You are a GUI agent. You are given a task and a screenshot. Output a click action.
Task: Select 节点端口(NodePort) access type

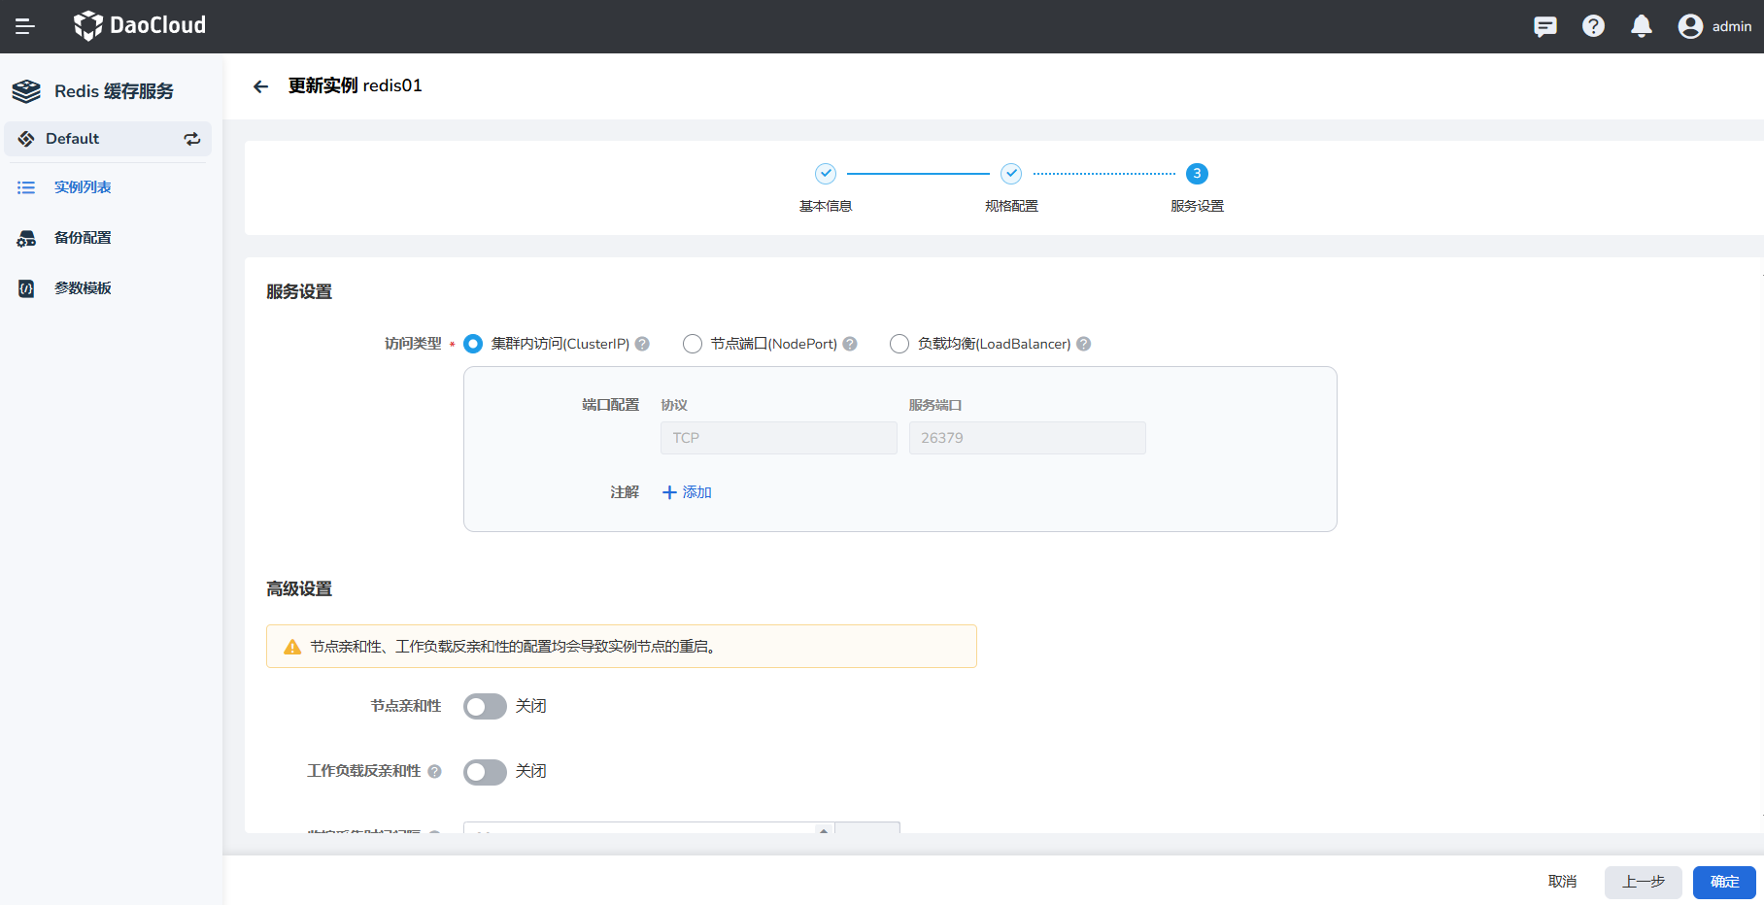coord(693,344)
